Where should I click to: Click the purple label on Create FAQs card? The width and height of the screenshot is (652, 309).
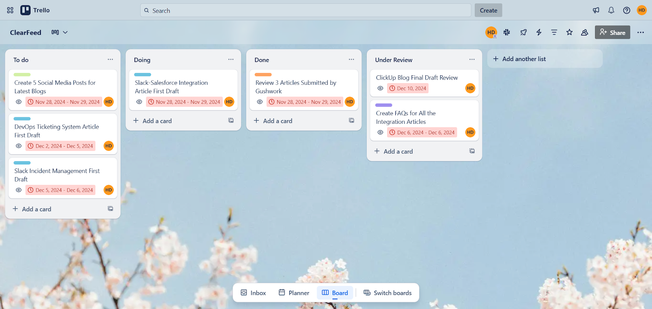(x=384, y=105)
